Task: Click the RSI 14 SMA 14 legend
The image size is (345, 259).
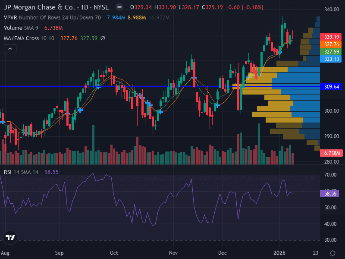Action: tap(21, 172)
